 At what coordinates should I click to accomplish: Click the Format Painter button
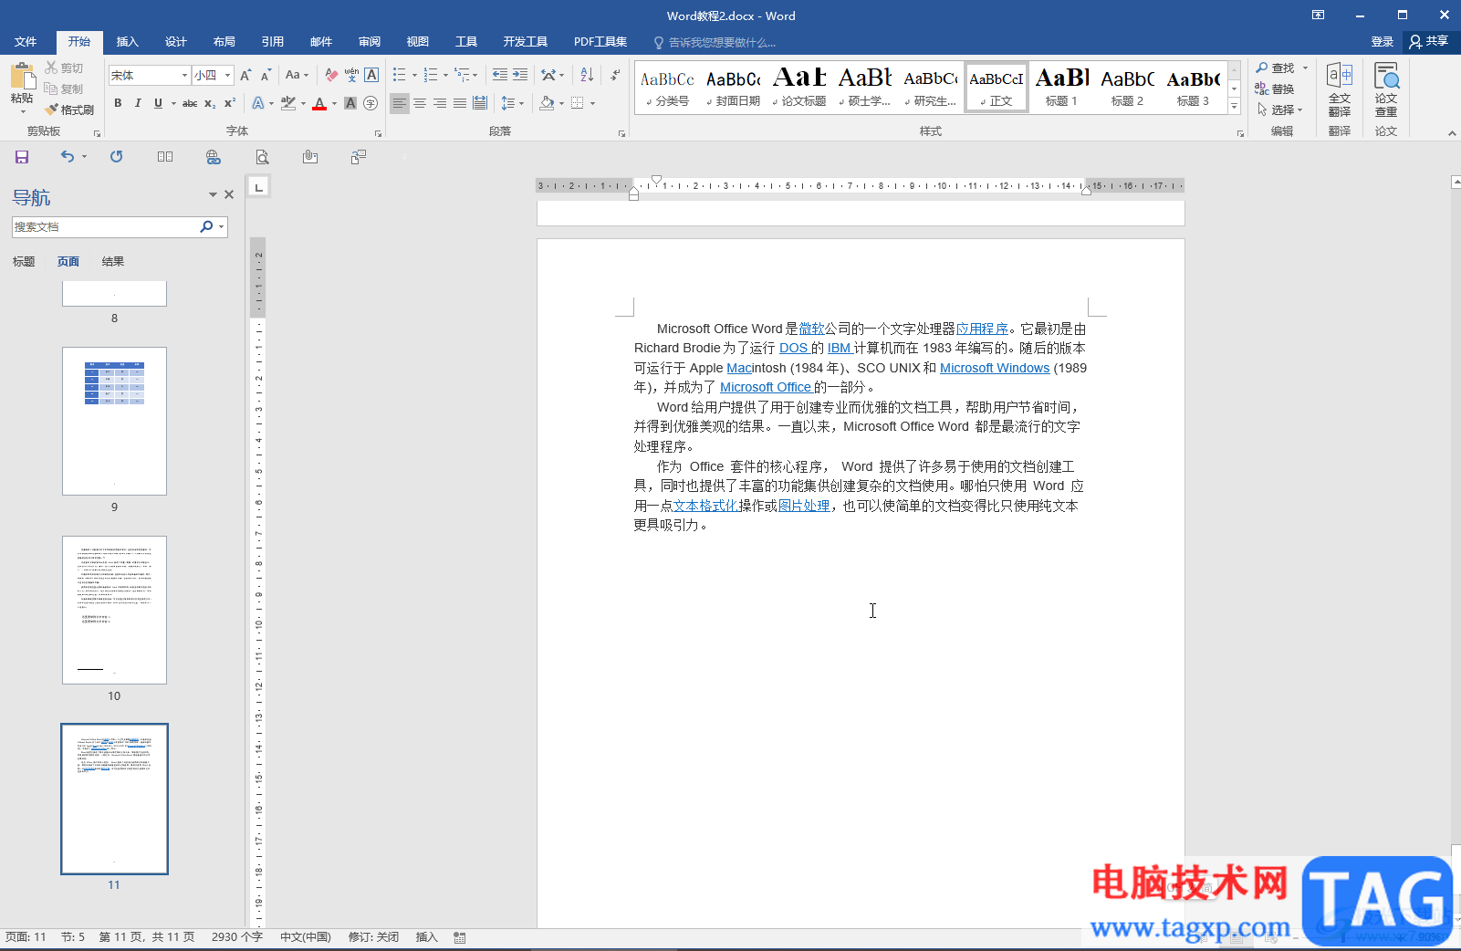pos(69,110)
